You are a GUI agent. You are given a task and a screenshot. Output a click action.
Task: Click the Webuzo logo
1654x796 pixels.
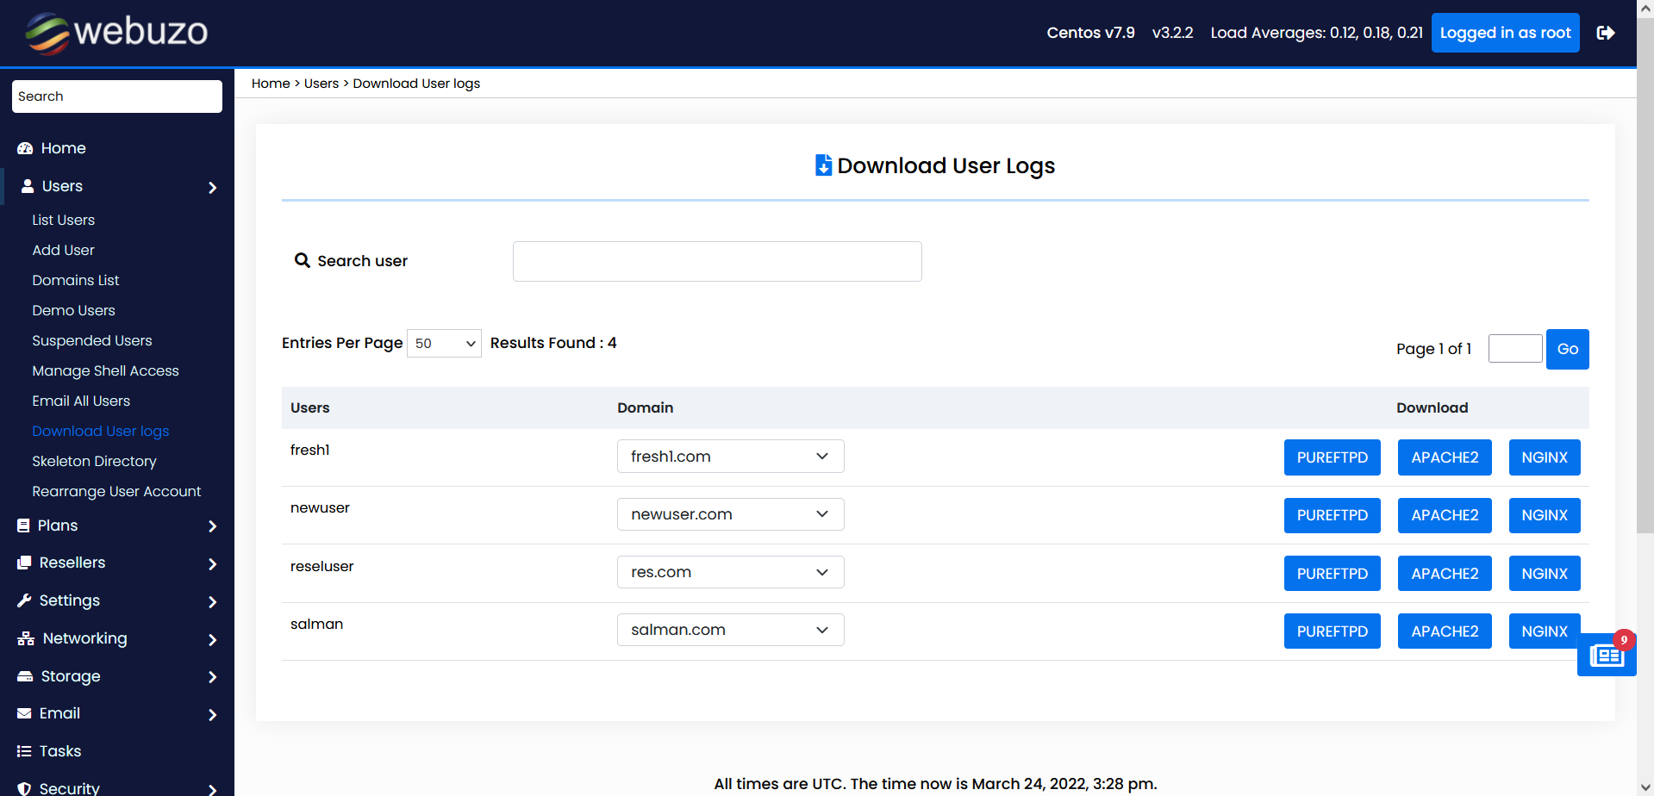tap(116, 33)
